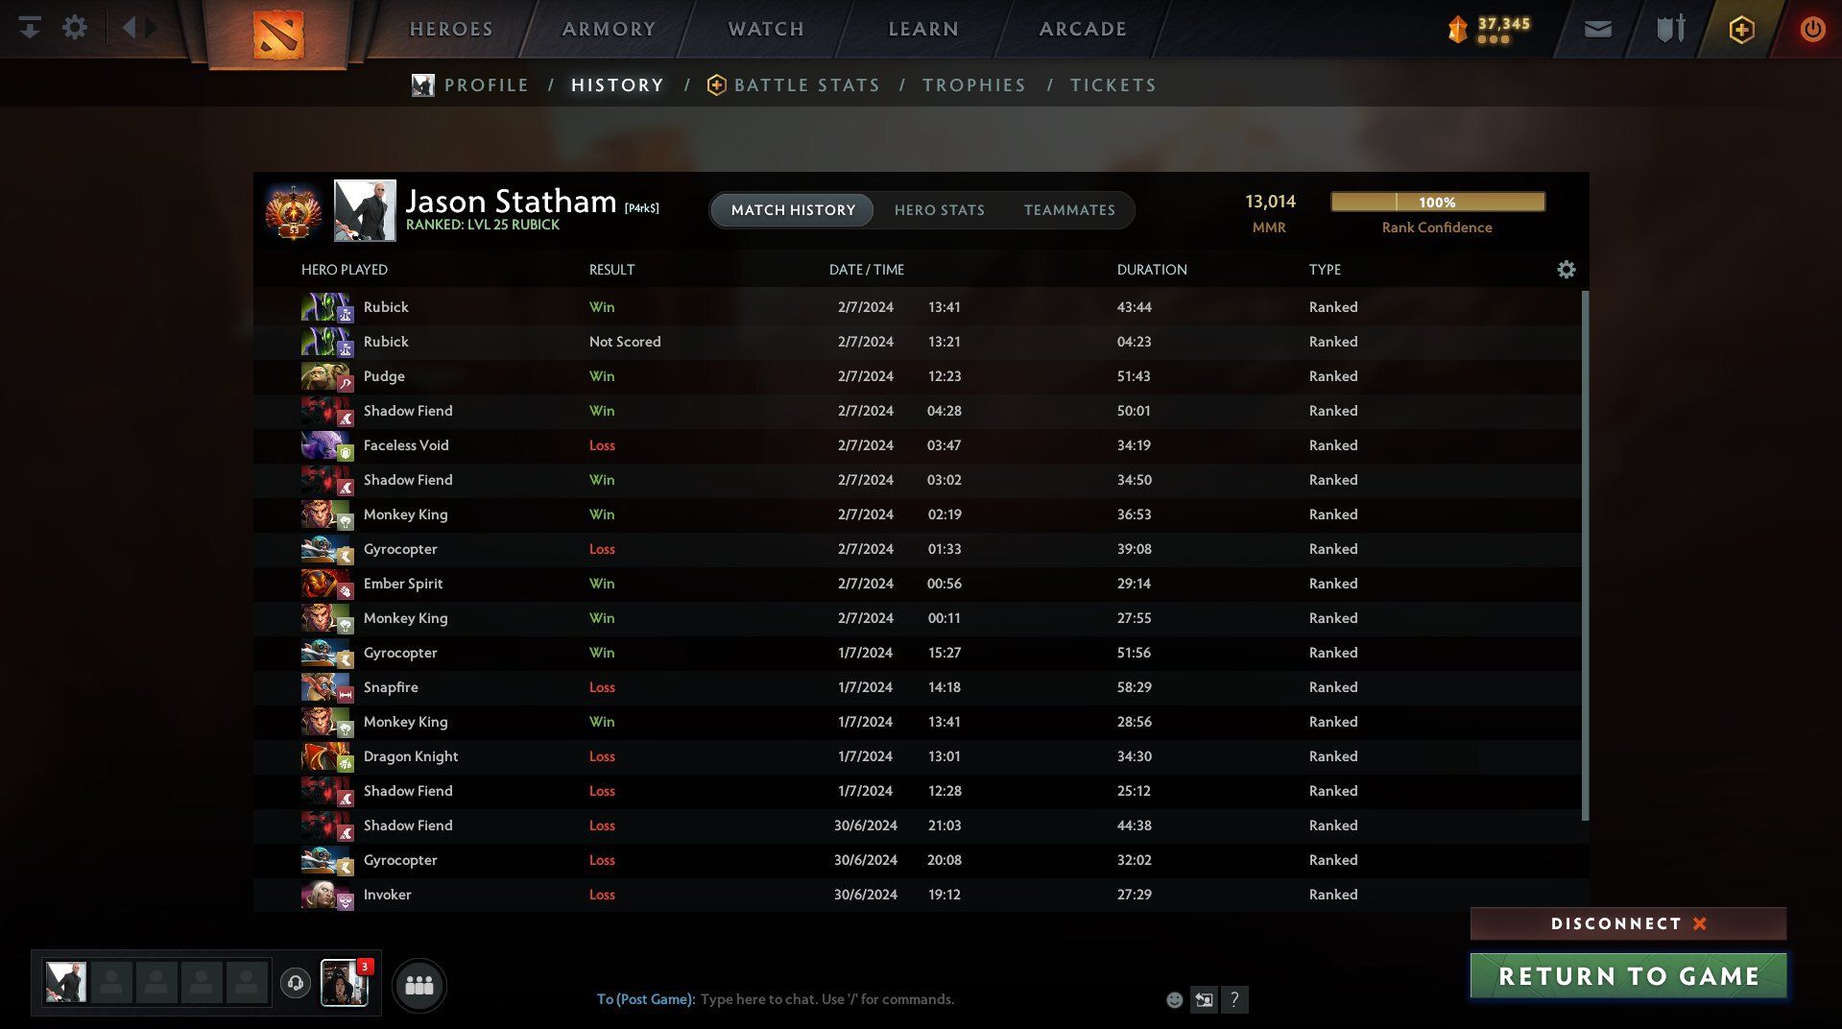This screenshot has width=1842, height=1029.
Task: Select the HERO STATS tab
Action: coord(940,210)
